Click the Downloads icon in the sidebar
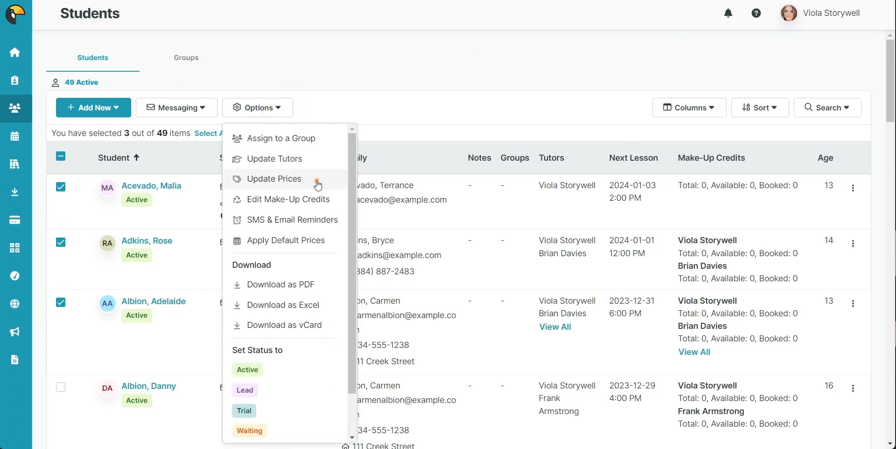Screen dimensions: 896x449 (15, 192)
